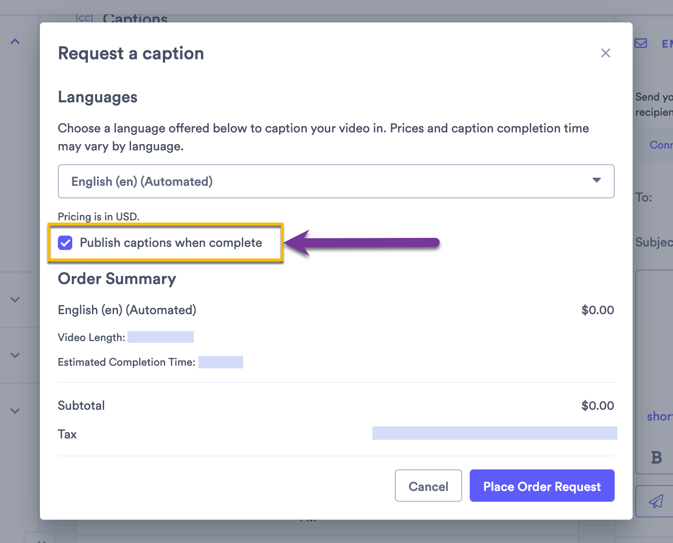Uncheck the Publish captions when complete checkbox
Viewport: 673px width, 543px height.
point(66,243)
